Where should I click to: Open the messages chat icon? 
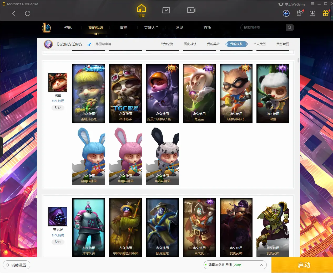coord(300,13)
